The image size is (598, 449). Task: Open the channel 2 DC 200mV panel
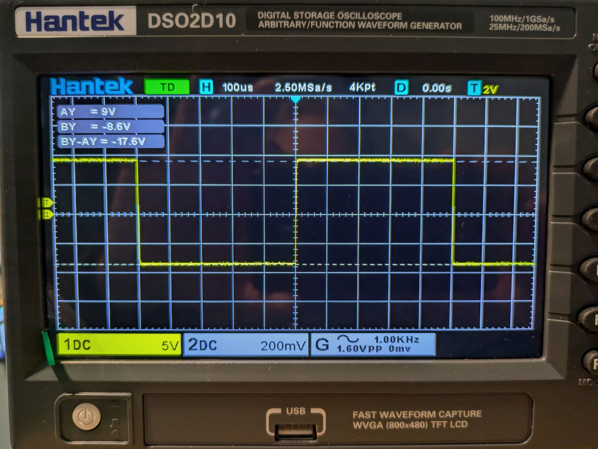[246, 345]
